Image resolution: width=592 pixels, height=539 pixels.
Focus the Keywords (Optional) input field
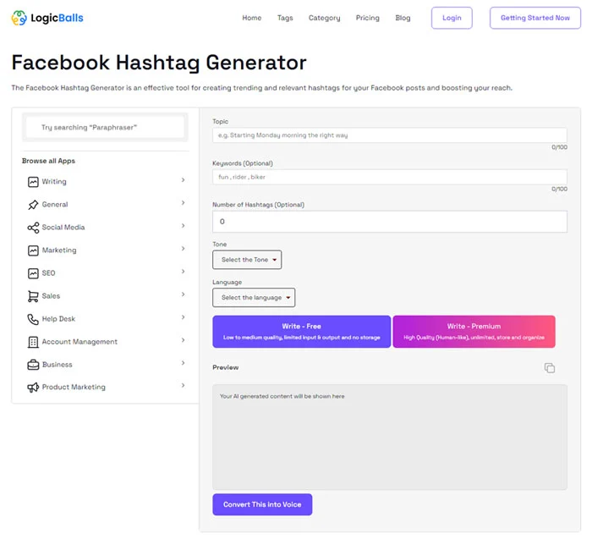(x=390, y=177)
